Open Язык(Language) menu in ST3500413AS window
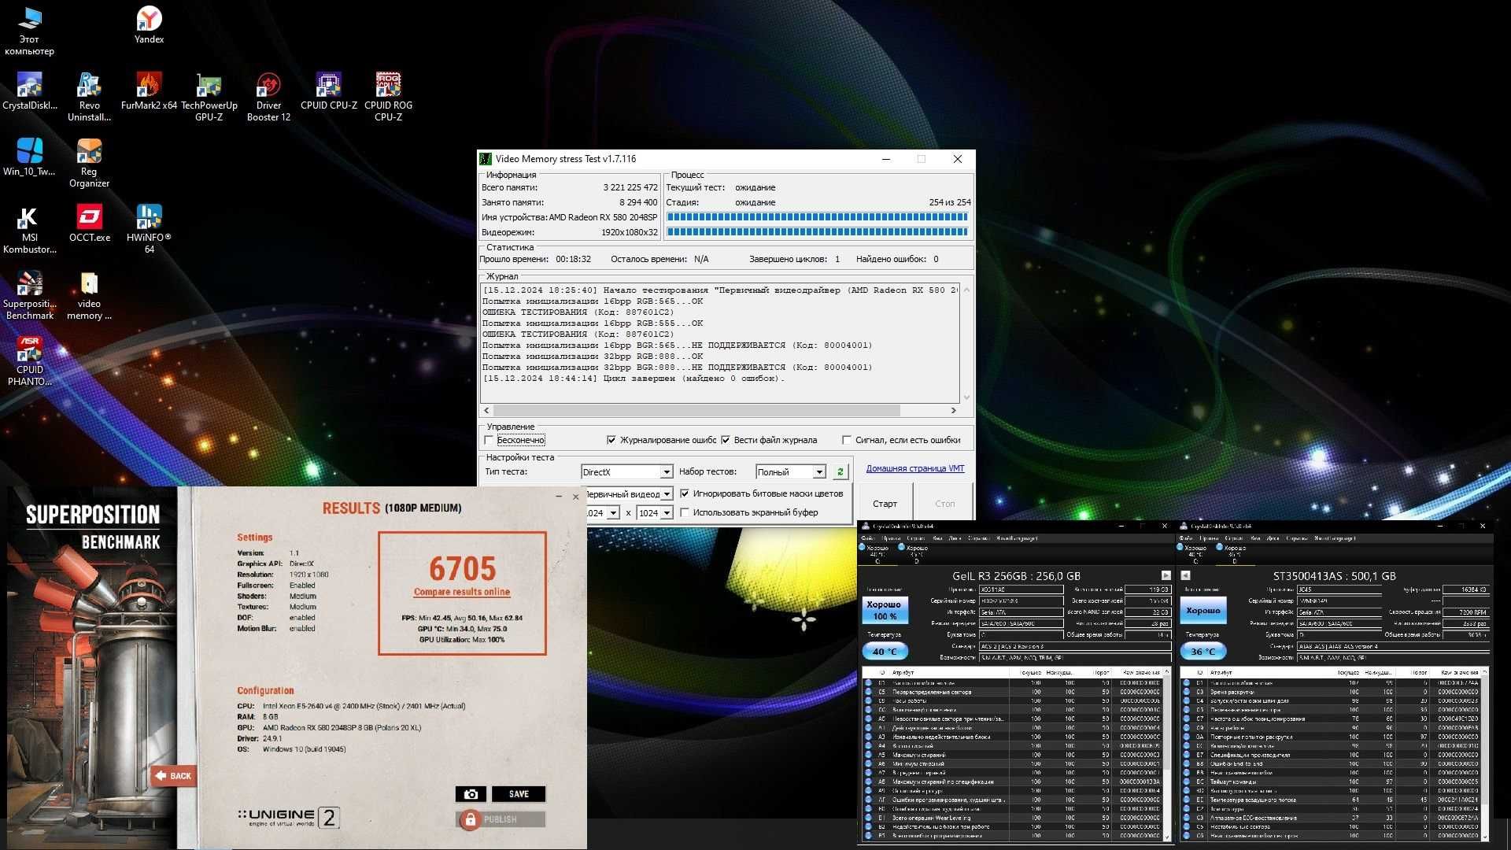The width and height of the screenshot is (1511, 850). [1335, 538]
